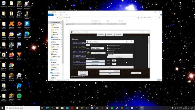195x110 pixels.
Task: Click the Windows Start button
Action: [x=2, y=108]
